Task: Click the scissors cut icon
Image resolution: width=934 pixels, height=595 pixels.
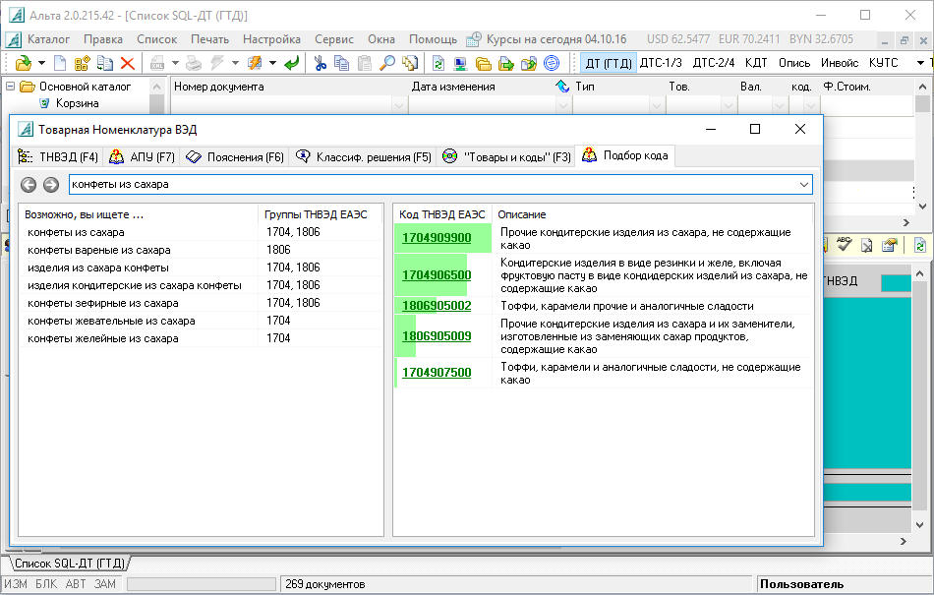Action: [320, 63]
